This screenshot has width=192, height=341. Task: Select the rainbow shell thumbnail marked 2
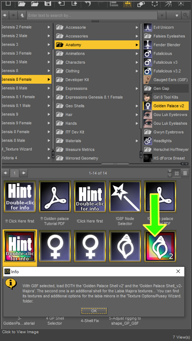(x=160, y=246)
